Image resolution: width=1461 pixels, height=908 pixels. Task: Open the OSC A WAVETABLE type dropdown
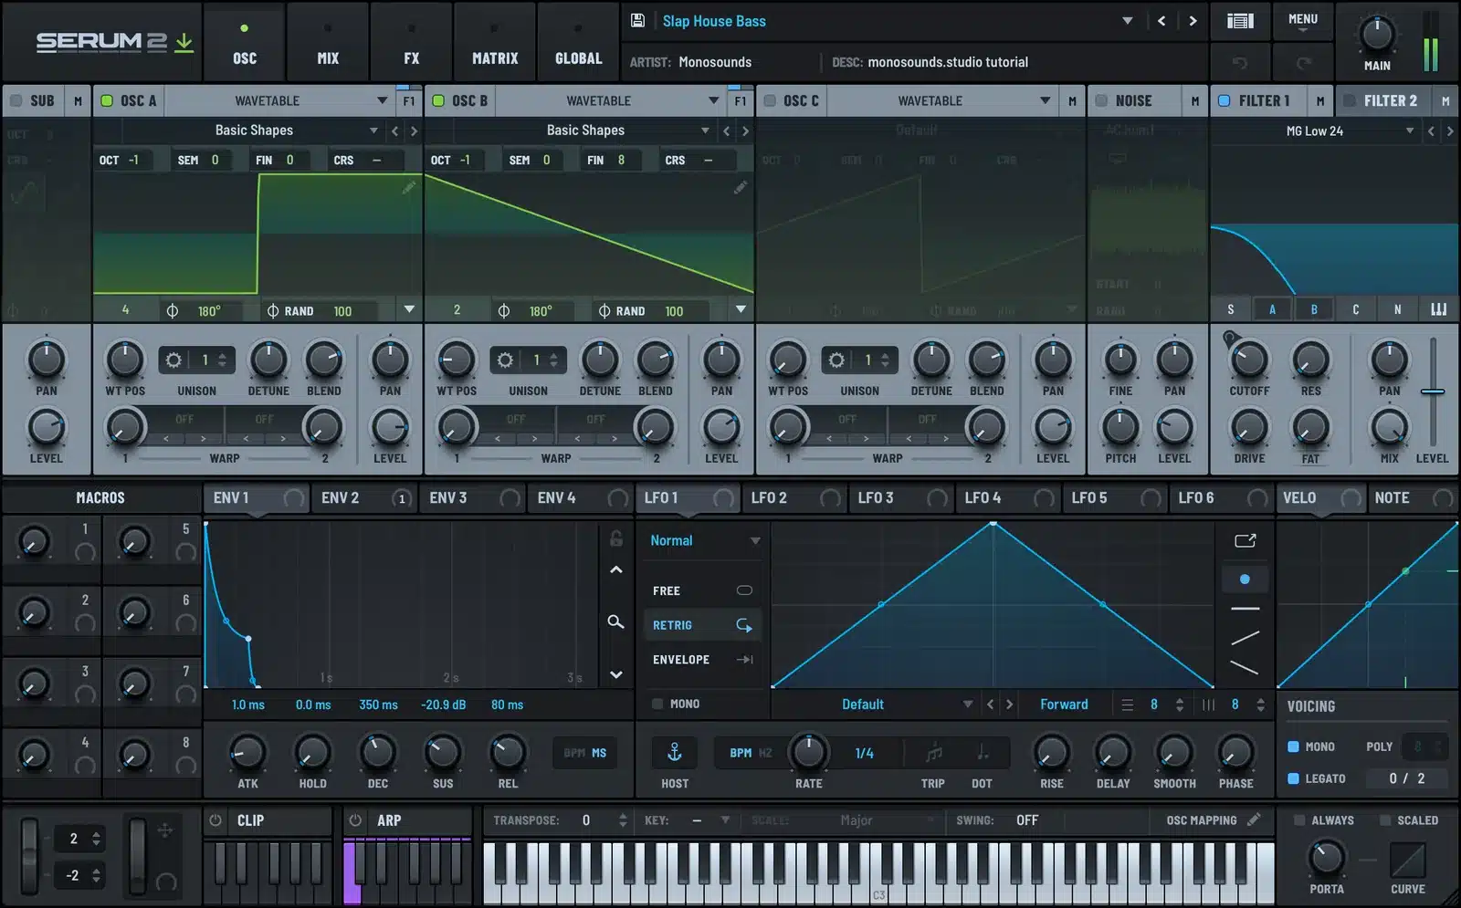[x=280, y=100]
